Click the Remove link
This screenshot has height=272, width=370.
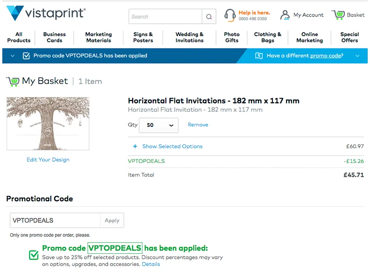coord(198,125)
